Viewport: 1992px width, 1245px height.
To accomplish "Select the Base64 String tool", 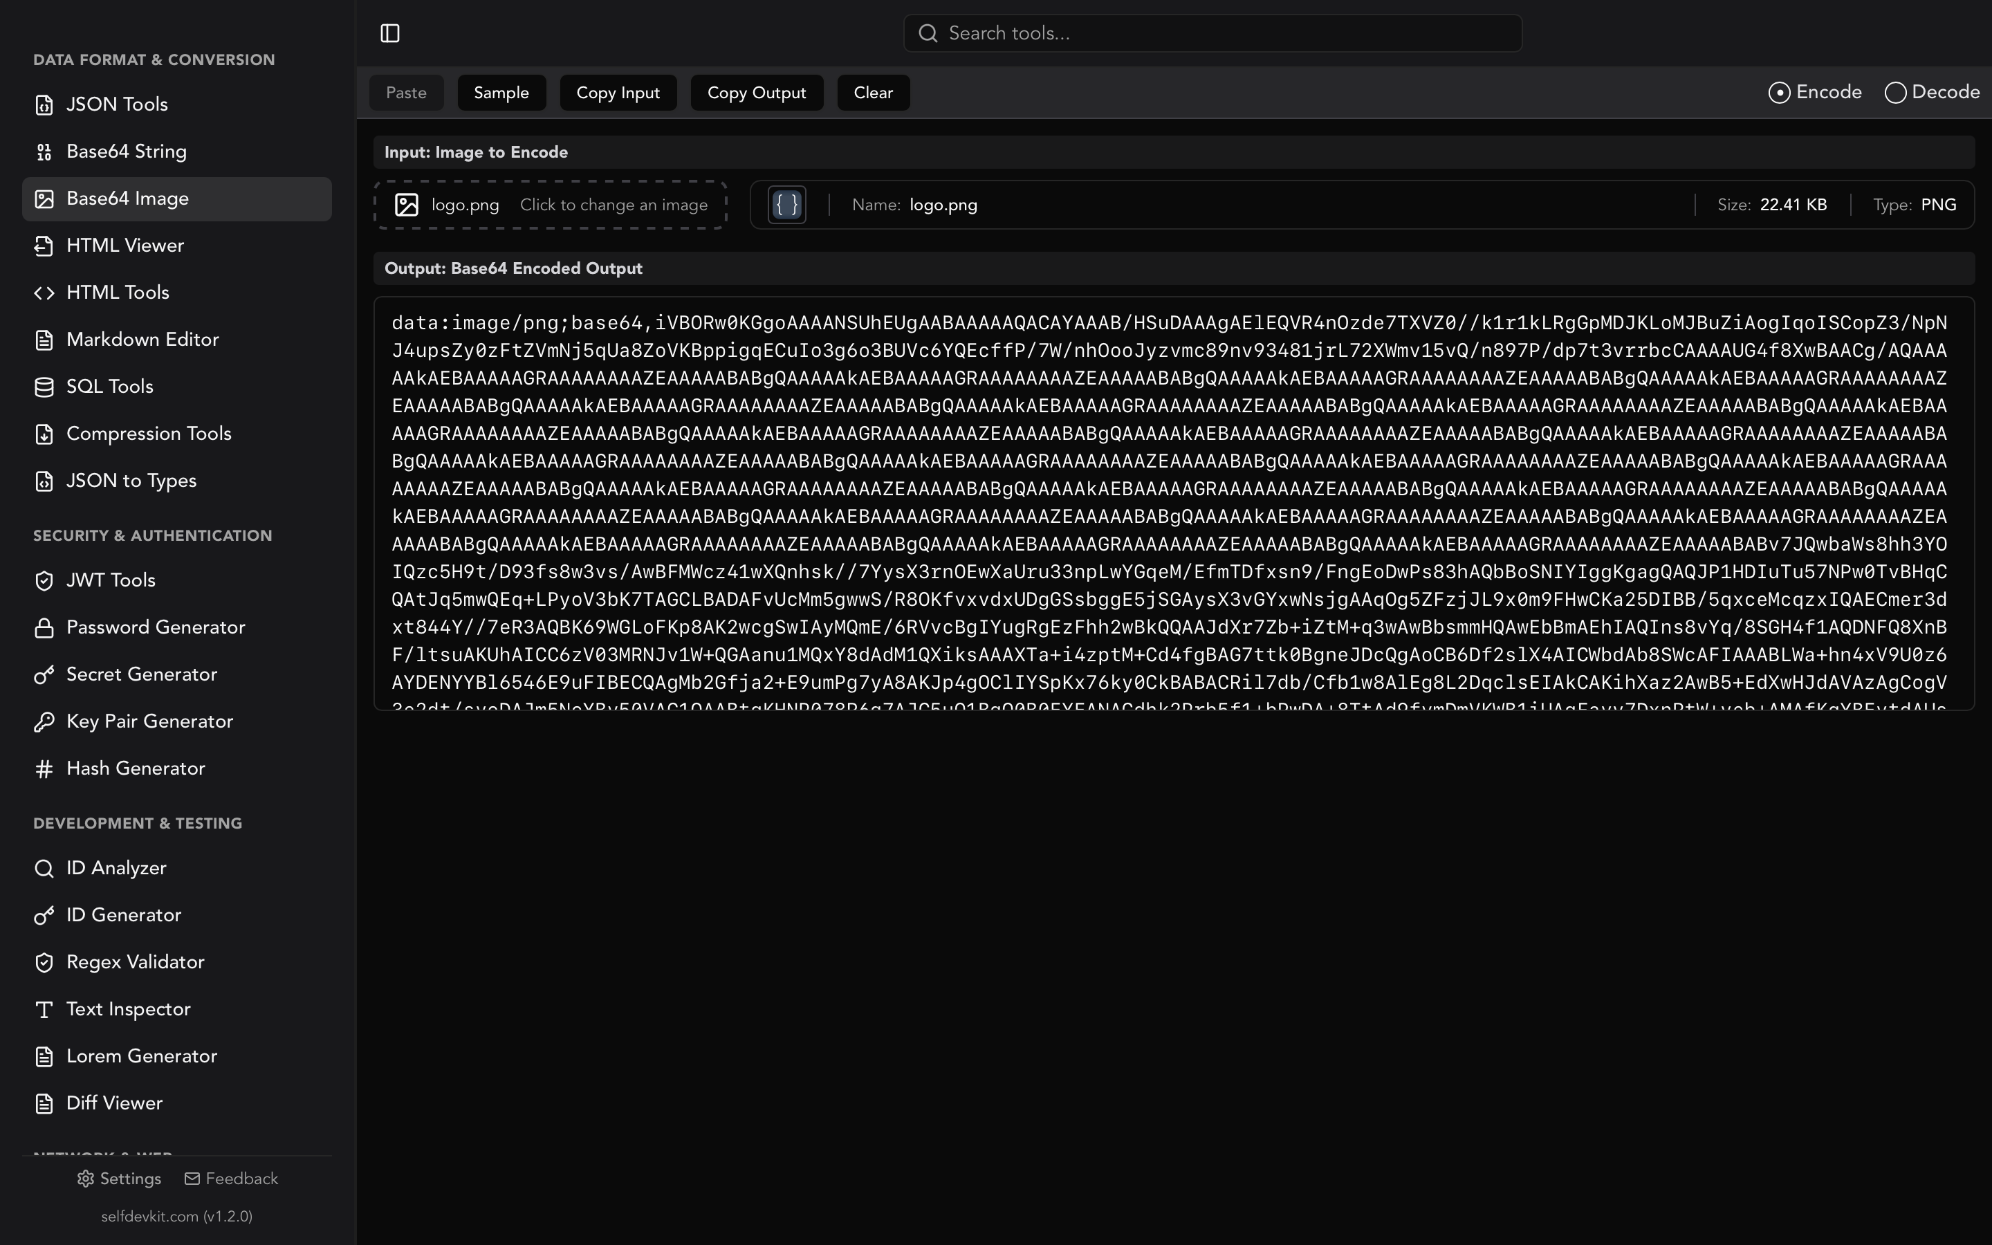I will tap(127, 151).
